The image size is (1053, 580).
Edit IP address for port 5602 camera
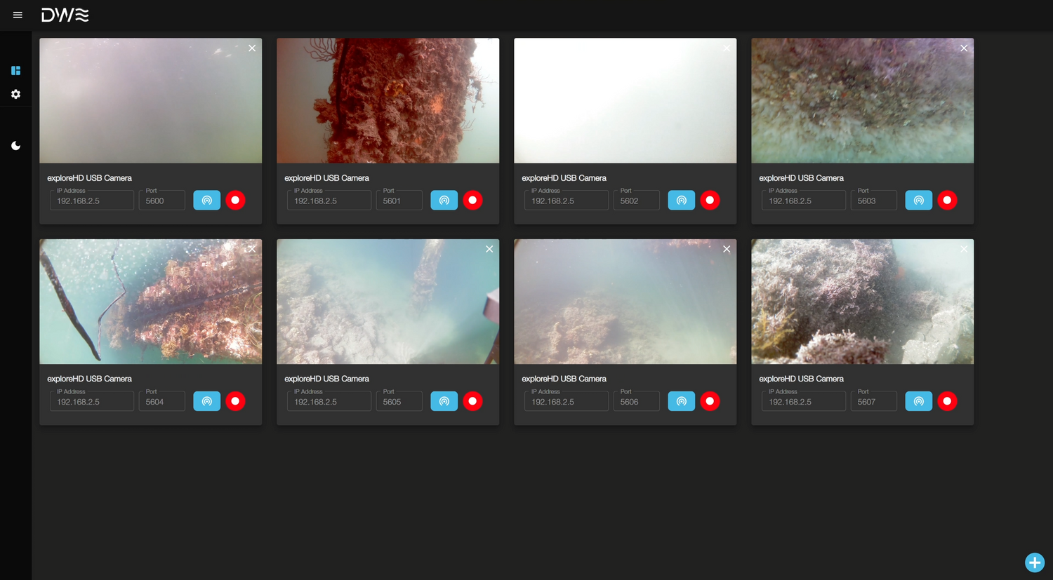tap(567, 201)
